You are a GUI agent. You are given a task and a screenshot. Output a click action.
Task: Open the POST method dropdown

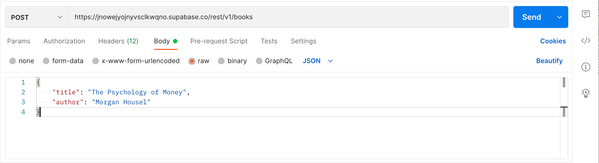[x=37, y=17]
